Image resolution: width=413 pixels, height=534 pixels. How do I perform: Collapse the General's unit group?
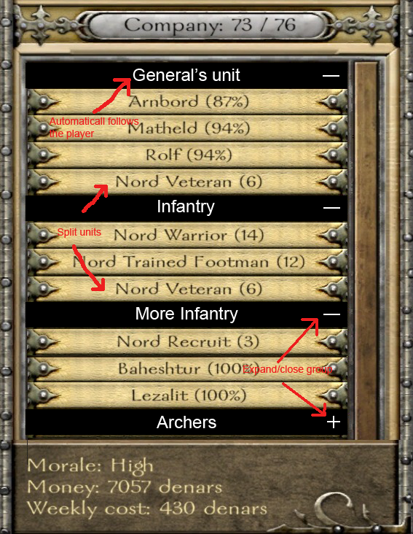point(331,76)
